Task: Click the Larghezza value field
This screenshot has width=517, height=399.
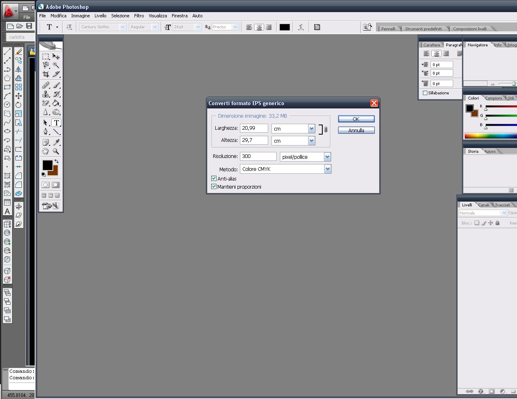Action: point(254,128)
